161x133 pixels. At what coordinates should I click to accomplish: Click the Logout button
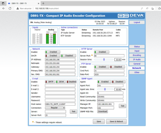137,22
